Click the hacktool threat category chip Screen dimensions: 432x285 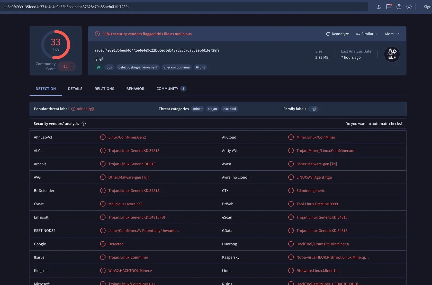230,109
